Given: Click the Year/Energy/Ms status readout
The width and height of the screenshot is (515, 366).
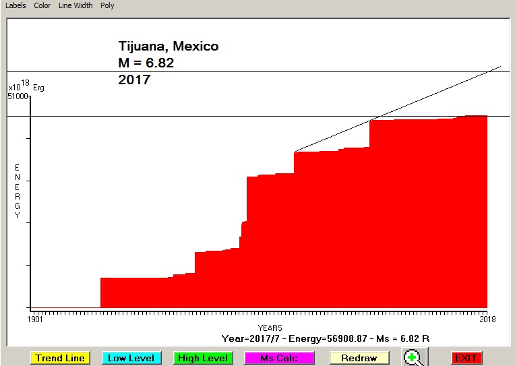Looking at the screenshot, I should coord(326,338).
